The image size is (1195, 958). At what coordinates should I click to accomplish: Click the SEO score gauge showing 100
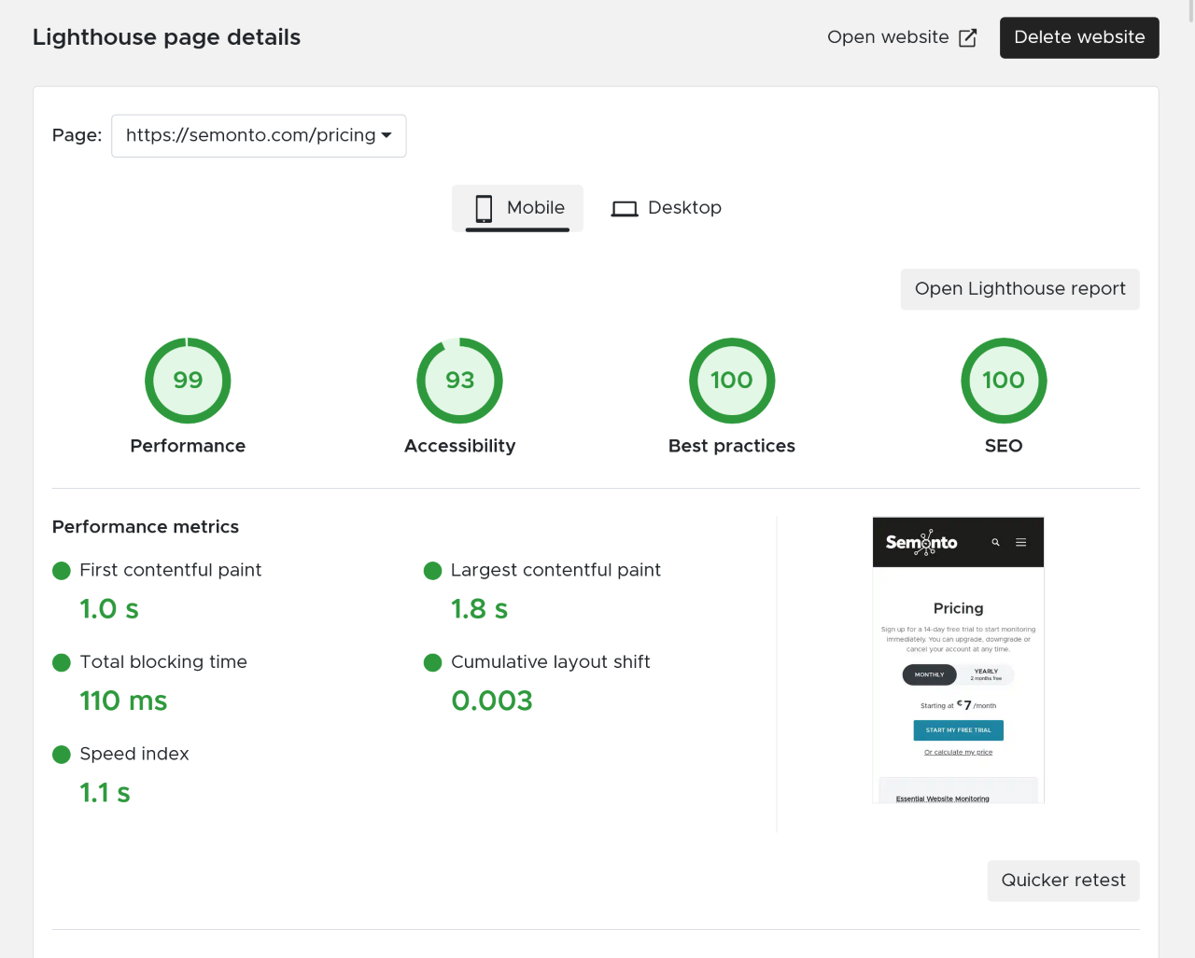pos(1004,381)
